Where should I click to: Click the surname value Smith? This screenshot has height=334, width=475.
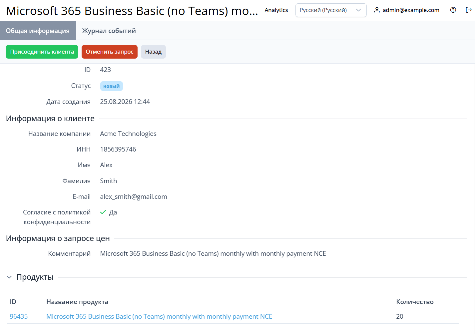click(109, 181)
